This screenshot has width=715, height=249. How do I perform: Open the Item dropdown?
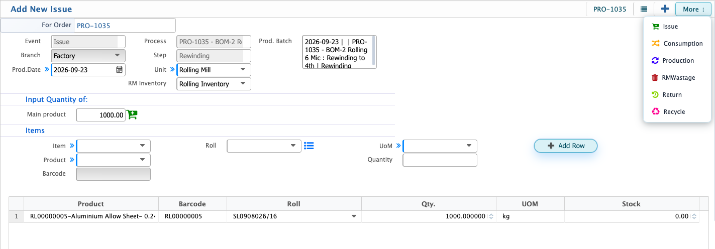[x=113, y=146]
